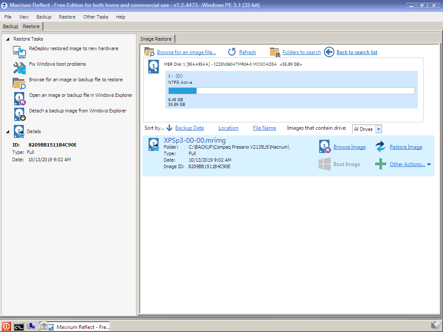The height and width of the screenshot is (332, 443).
Task: Click the Refresh link
Action: coord(247,52)
